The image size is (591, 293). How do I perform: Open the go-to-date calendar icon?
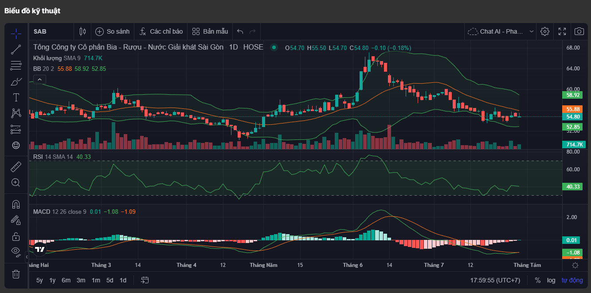(145, 280)
